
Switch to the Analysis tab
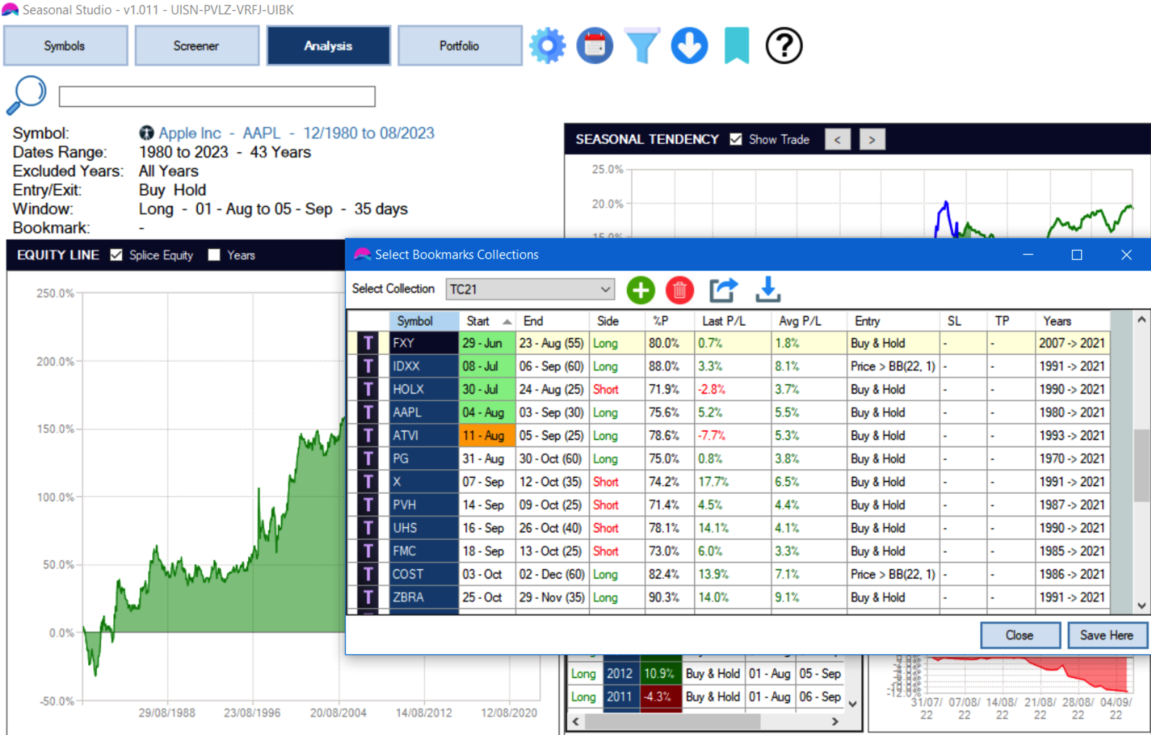(329, 46)
